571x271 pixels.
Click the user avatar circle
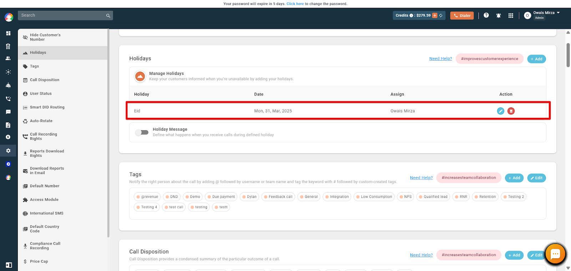coord(527,16)
